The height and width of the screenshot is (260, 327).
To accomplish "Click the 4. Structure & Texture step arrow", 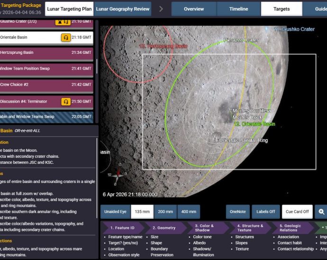I will [250, 228].
